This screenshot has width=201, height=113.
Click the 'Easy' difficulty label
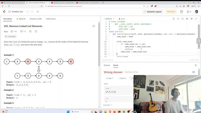click(x=6, y=31)
